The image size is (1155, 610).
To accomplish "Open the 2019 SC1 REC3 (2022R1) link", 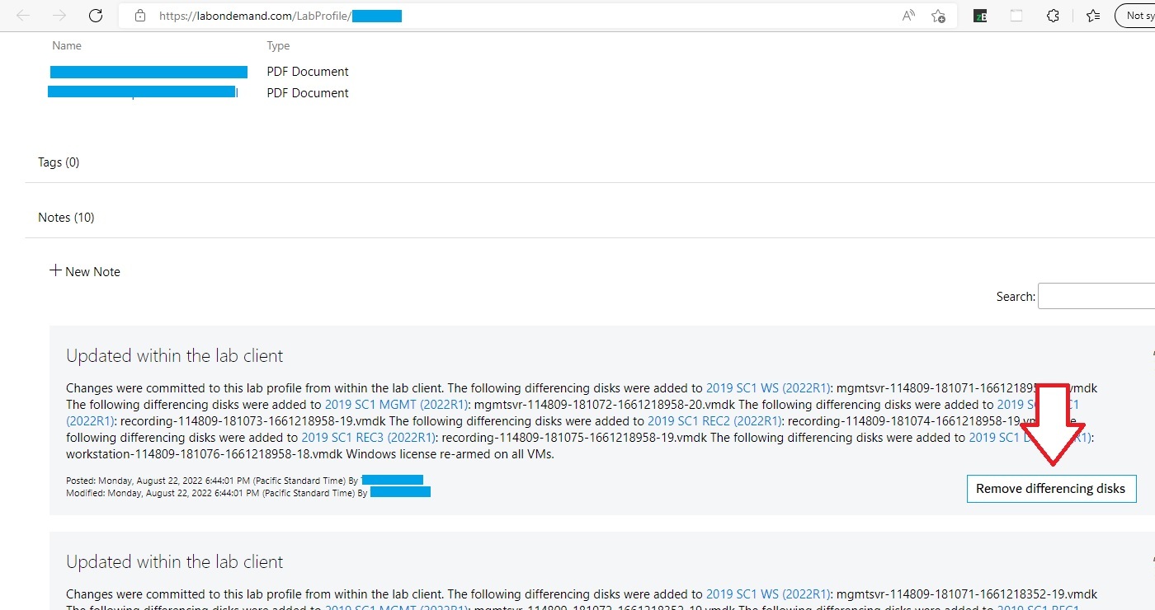I will tap(368, 438).
